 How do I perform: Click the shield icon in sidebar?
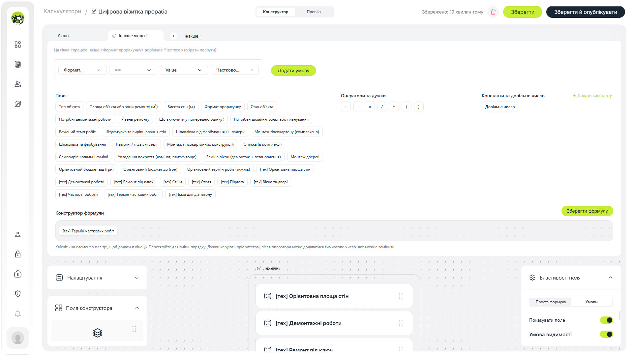tap(18, 294)
